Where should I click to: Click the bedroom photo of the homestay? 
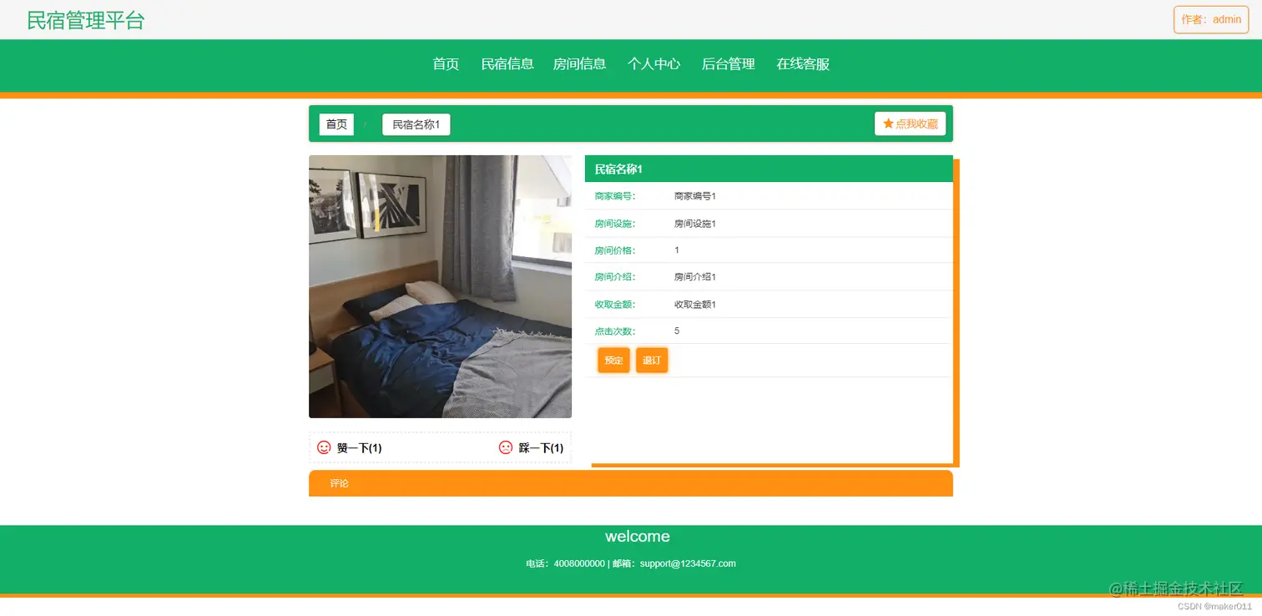point(440,286)
